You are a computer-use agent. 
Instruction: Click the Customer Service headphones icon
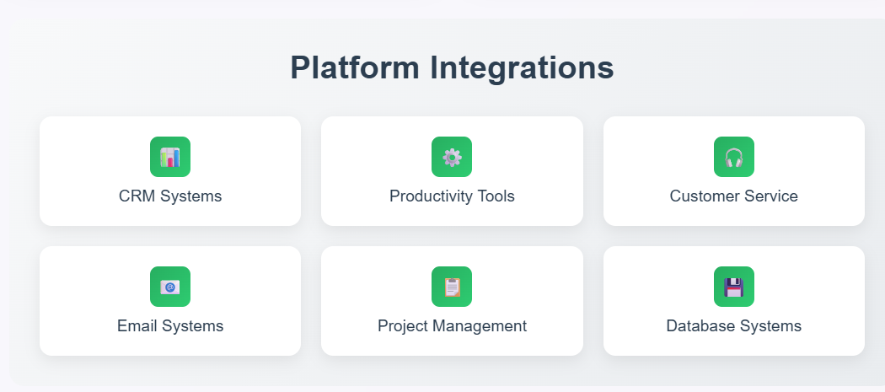[734, 157]
